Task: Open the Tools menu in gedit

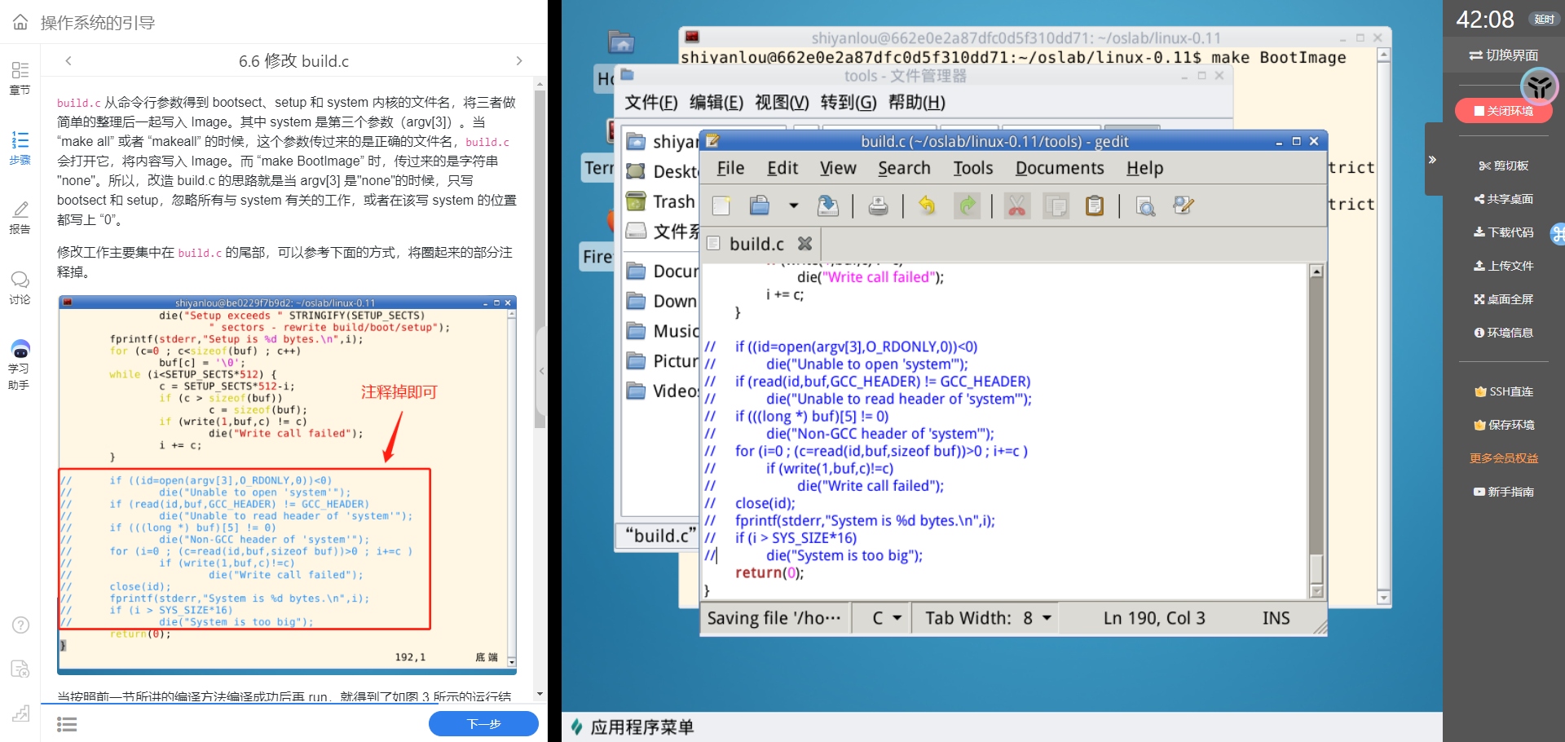Action: point(972,168)
